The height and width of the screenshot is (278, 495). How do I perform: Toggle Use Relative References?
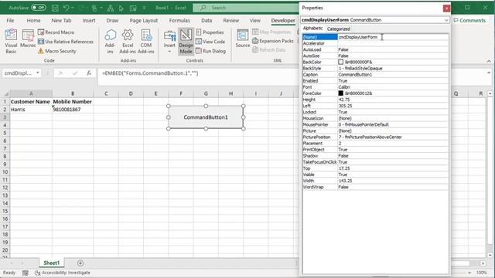point(66,42)
